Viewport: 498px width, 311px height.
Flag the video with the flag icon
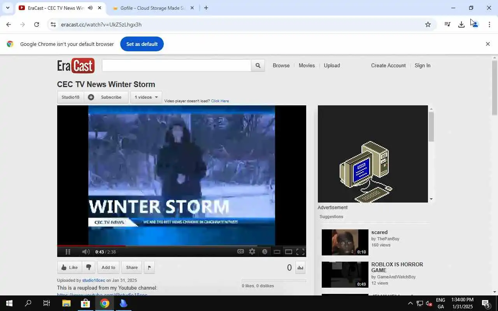point(149,267)
